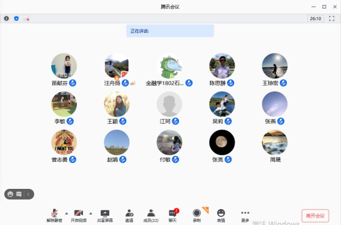
Task: Open the Share Screen (共享屏幕) tool
Action: click(105, 216)
